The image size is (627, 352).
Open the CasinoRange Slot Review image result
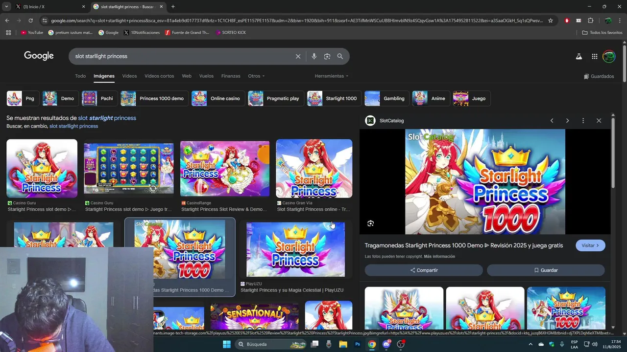[x=225, y=169]
